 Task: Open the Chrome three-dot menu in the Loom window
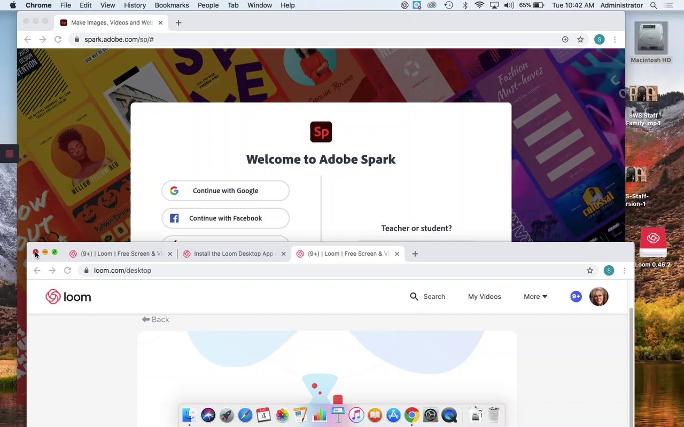coord(624,271)
